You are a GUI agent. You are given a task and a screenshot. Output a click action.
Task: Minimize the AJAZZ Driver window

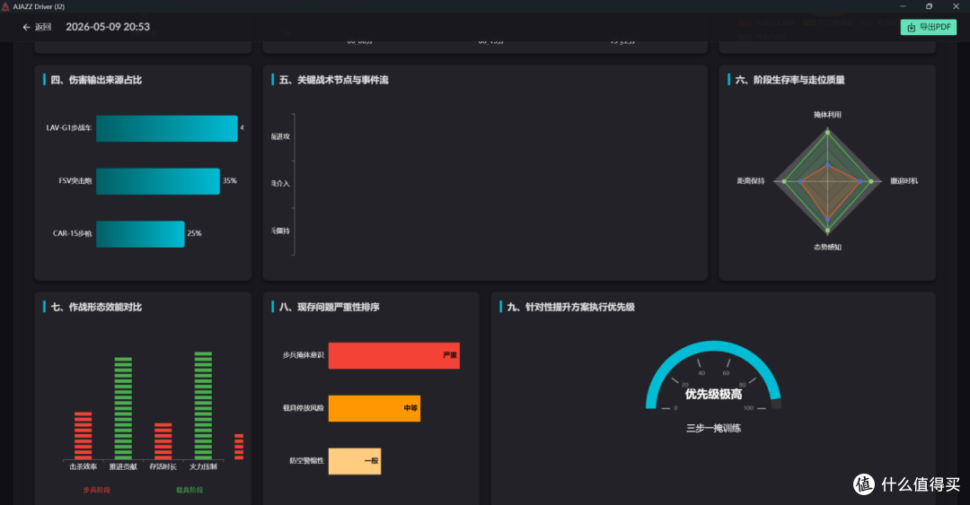[903, 6]
